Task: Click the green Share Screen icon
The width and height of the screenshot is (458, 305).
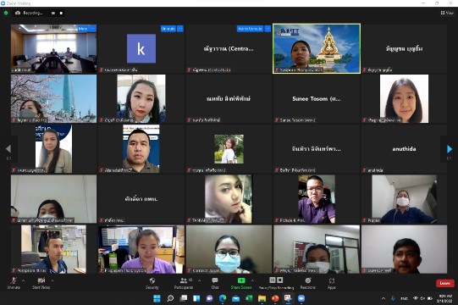Action: [x=241, y=280]
